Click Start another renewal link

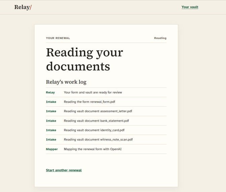tap(64, 170)
